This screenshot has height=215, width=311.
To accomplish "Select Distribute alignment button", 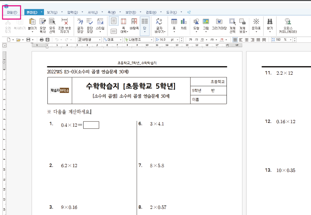I will pyautogui.click(x=258, y=39).
